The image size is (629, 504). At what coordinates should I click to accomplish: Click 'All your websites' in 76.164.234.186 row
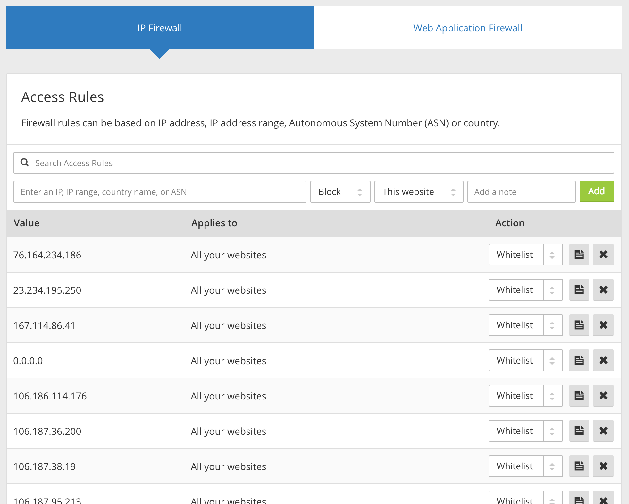tap(228, 255)
